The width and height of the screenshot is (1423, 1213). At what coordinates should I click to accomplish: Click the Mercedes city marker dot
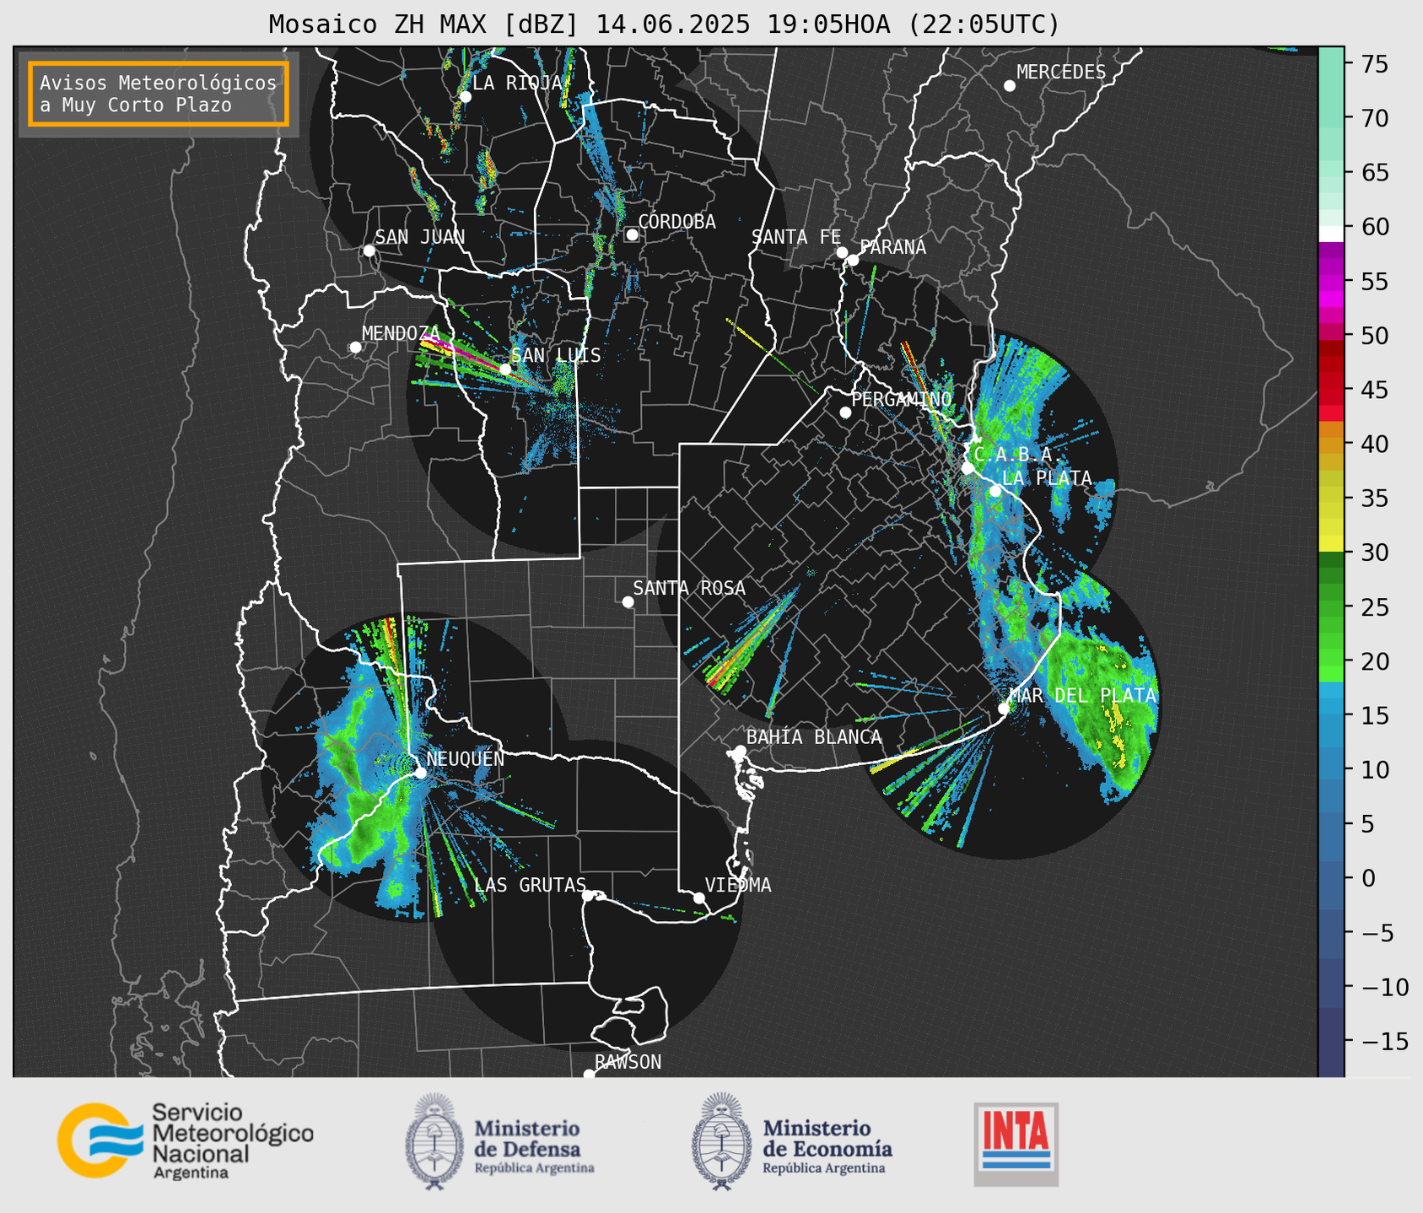pos(1010,86)
